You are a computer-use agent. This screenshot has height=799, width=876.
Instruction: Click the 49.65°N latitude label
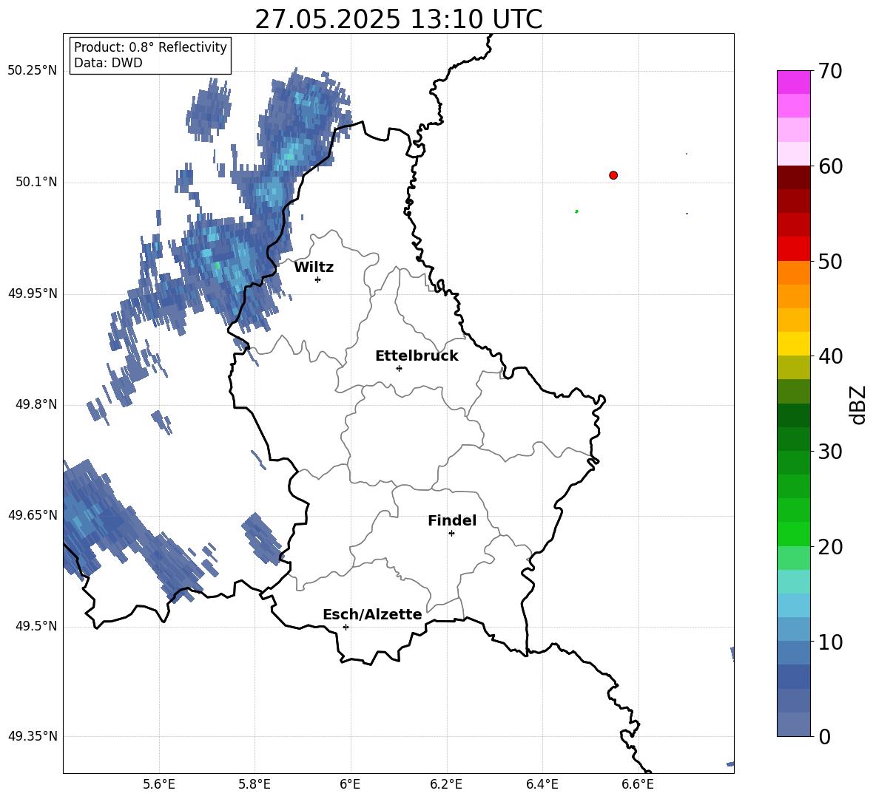coord(33,515)
